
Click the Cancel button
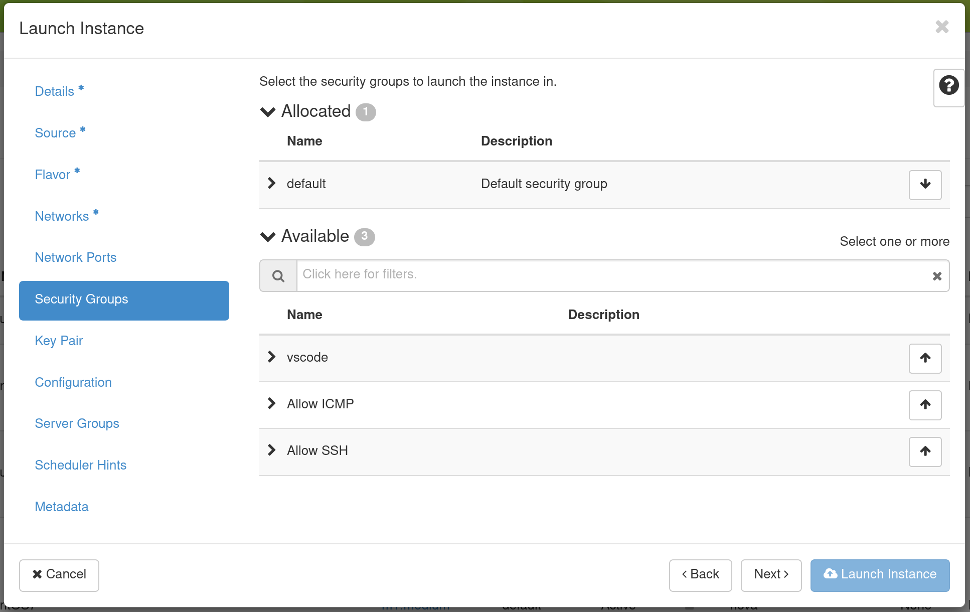click(x=59, y=575)
